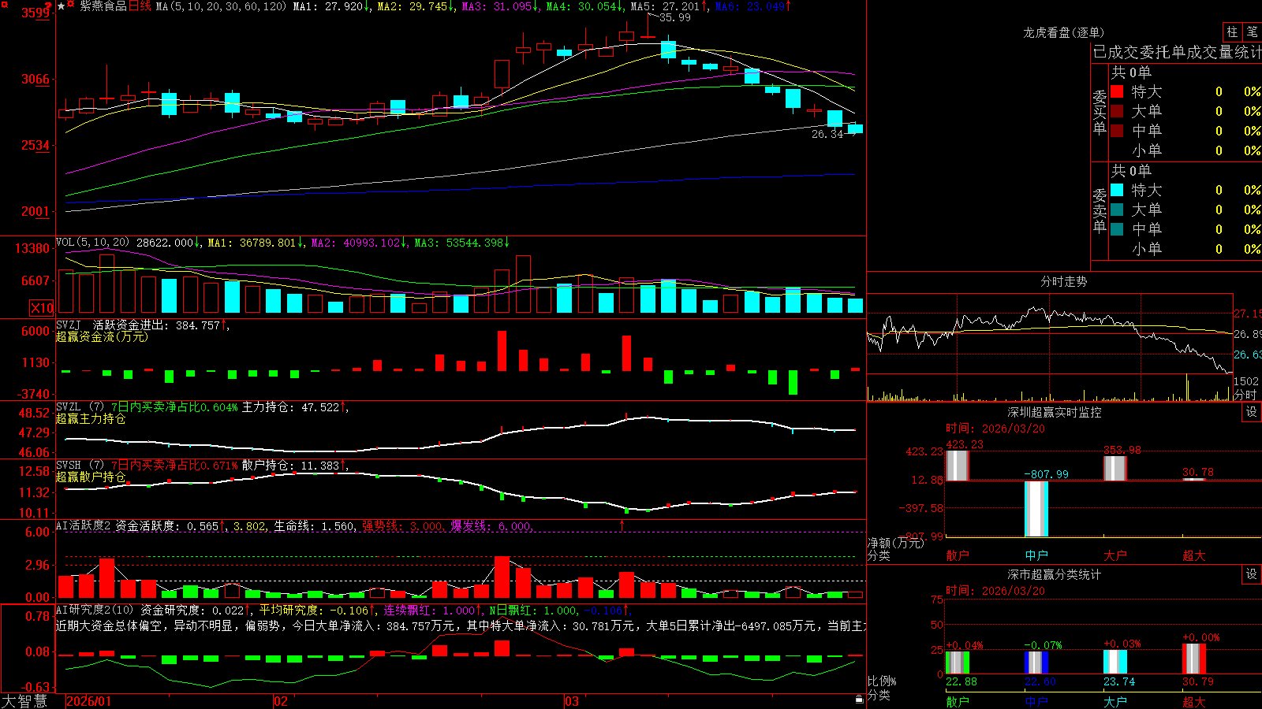Click the 超赢散户持仓 label
This screenshot has width=1262, height=709.
click(91, 477)
